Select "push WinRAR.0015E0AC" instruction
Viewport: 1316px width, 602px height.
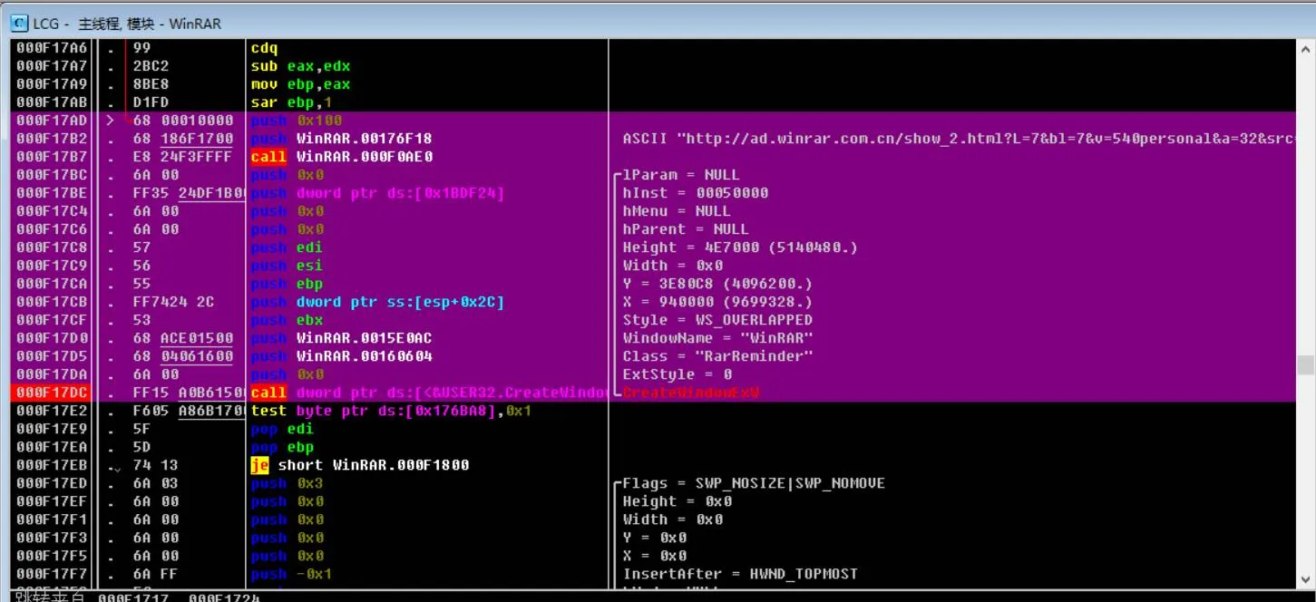tap(341, 338)
